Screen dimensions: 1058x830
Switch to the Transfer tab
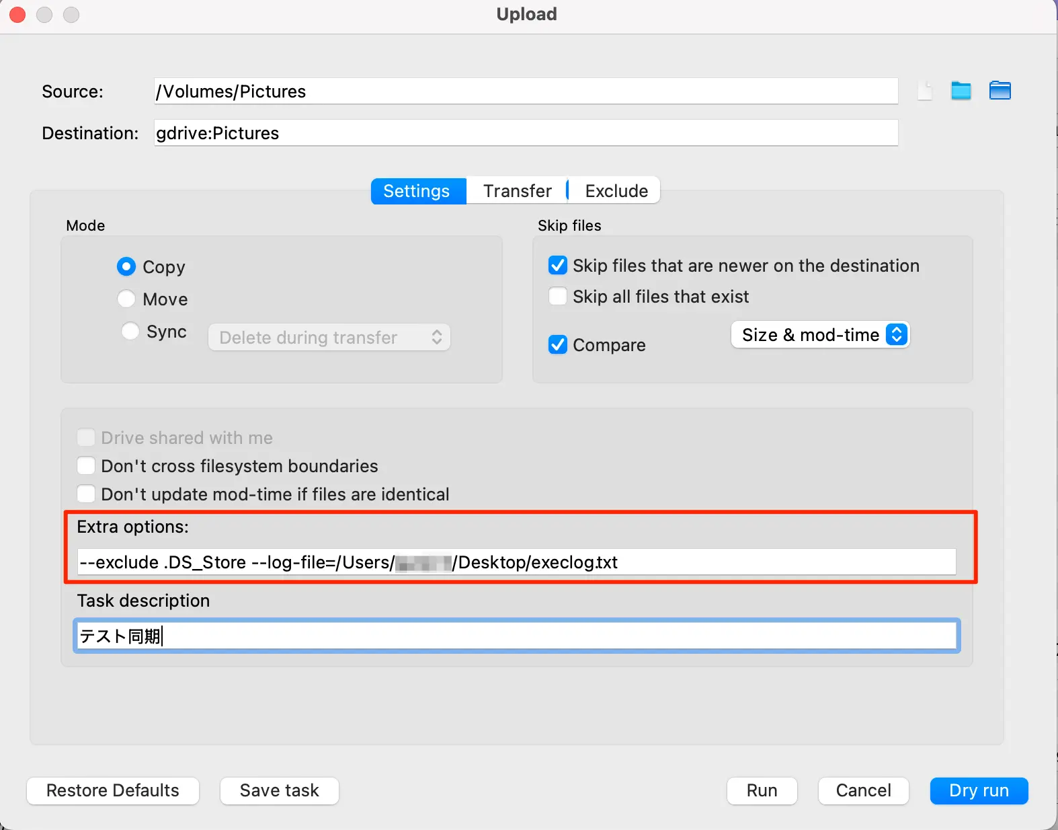(517, 191)
